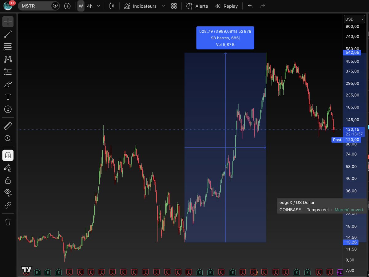This screenshot has width=369, height=277.
Task: Add a compare symbol with plus icon
Action: click(67, 6)
